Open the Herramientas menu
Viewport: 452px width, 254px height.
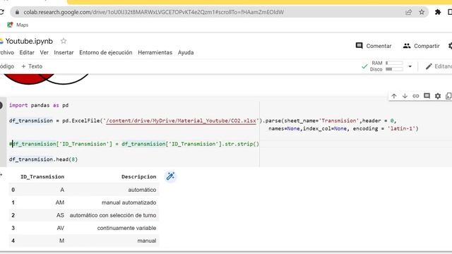155,52
